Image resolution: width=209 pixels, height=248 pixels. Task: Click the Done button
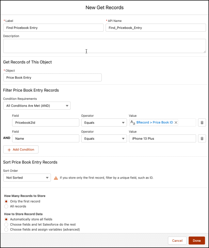pyautogui.click(x=197, y=240)
